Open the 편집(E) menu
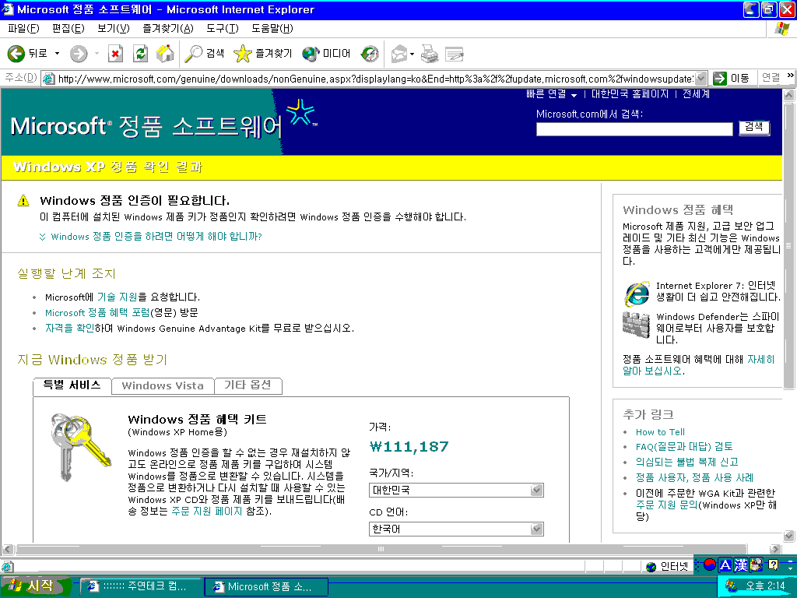This screenshot has width=797, height=598. [68, 29]
